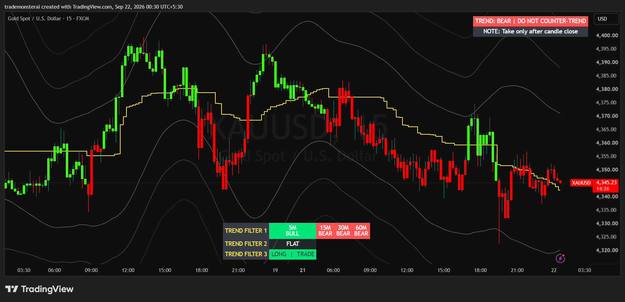The height and width of the screenshot is (302, 625).
Task: Select the 4,320.00 price axis label
Action: pos(607,250)
